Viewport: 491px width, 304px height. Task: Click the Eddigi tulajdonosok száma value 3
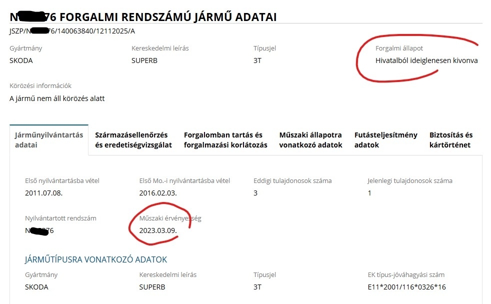(255, 193)
